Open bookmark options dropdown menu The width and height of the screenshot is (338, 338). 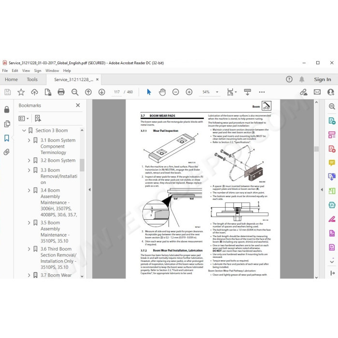(x=24, y=118)
